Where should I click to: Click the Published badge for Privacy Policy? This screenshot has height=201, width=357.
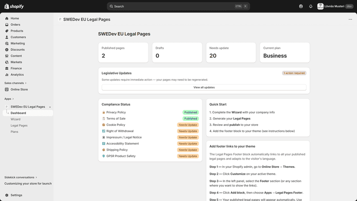point(191,112)
